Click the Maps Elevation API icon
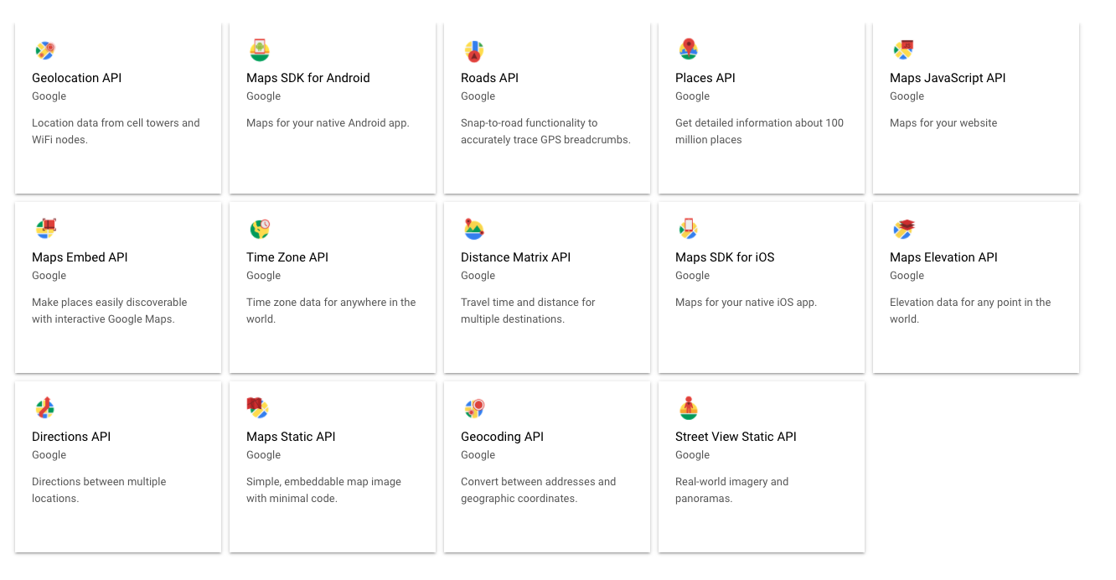Image resolution: width=1116 pixels, height=580 pixels. click(x=903, y=229)
